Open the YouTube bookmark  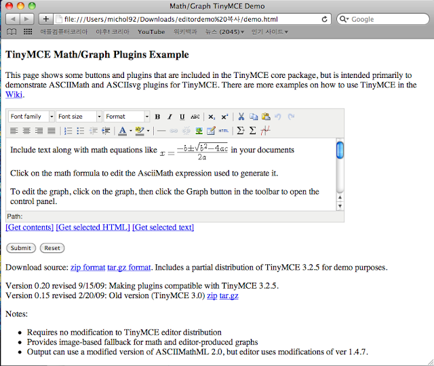pyautogui.click(x=151, y=32)
